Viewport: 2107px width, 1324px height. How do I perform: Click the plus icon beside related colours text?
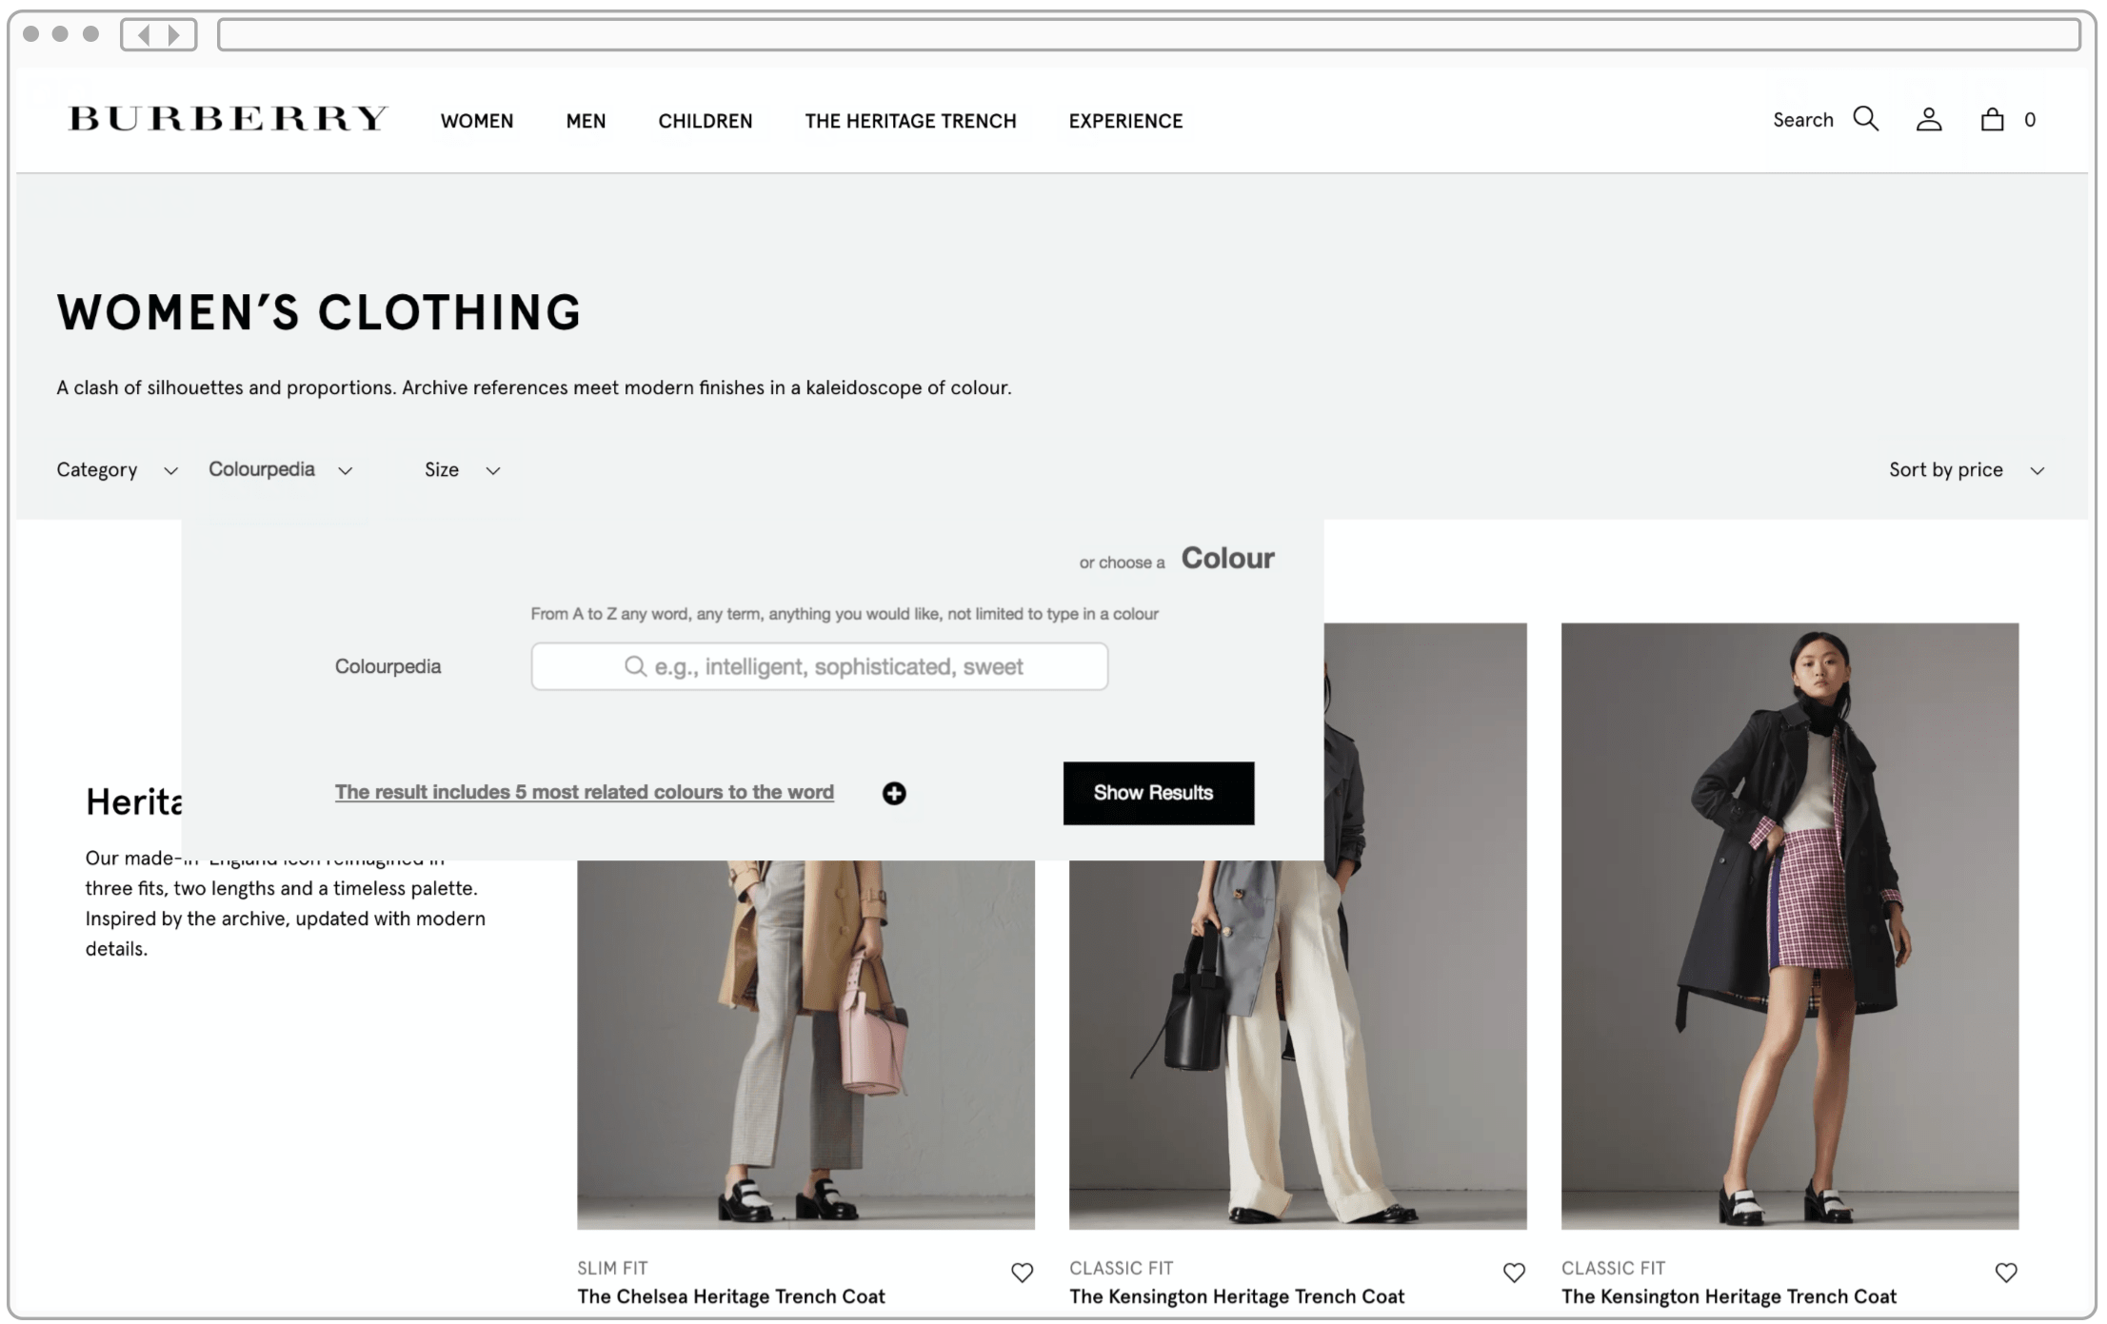tap(893, 793)
